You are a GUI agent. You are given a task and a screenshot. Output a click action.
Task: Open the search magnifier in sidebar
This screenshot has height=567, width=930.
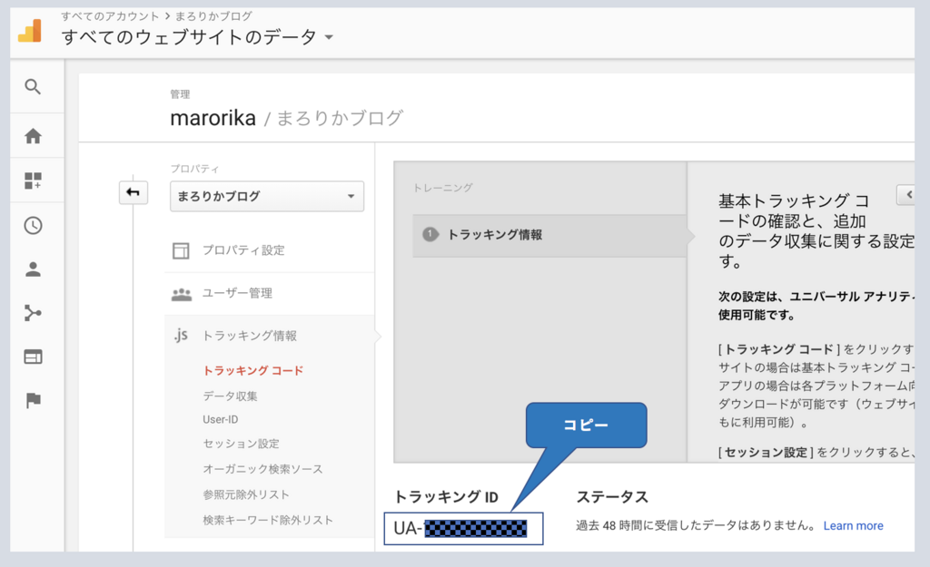coord(34,87)
